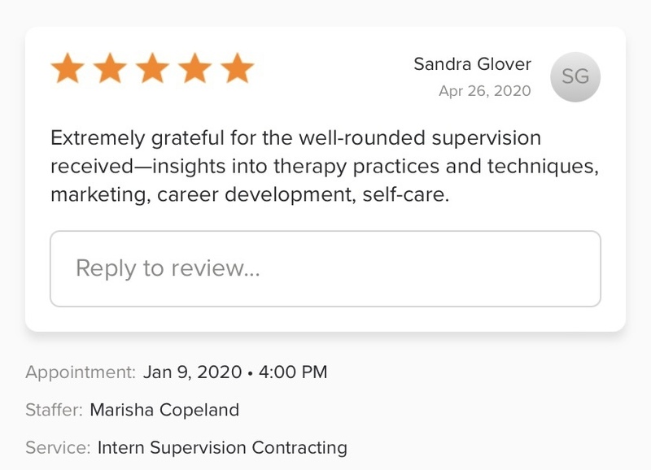Screen dimensions: 651x470
Task: Click the fifth rating star
Action: (x=237, y=70)
